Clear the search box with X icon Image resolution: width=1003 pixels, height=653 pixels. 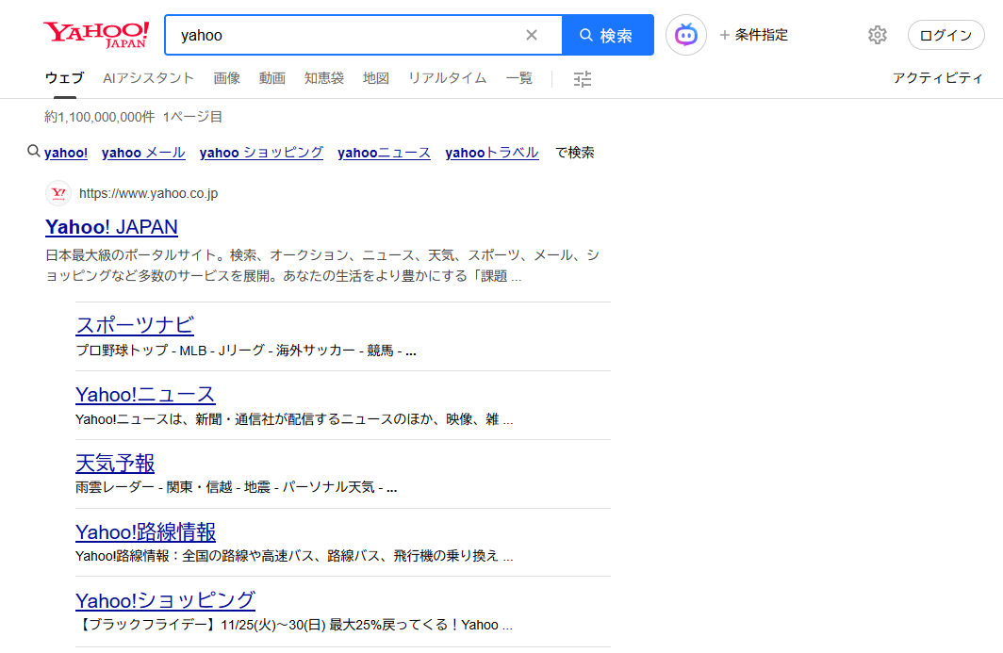tap(532, 35)
